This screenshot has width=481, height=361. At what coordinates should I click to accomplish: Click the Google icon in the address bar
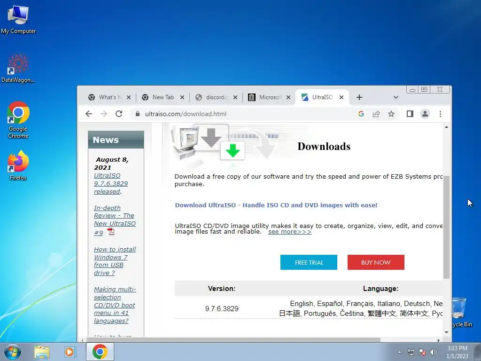(x=361, y=114)
